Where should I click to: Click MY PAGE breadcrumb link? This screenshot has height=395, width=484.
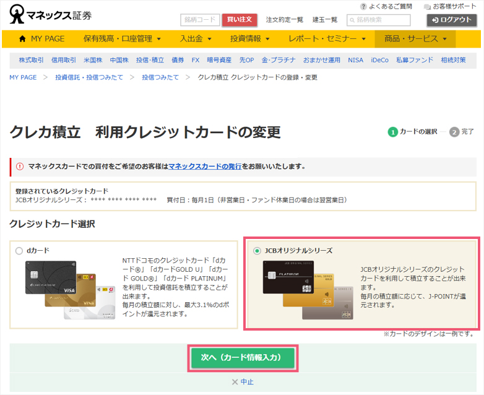pyautogui.click(x=23, y=77)
